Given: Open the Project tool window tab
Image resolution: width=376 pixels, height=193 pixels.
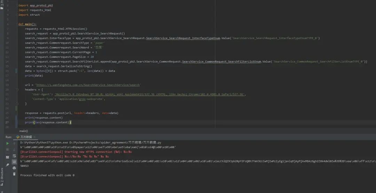Looking at the screenshot, I should 2,5.
